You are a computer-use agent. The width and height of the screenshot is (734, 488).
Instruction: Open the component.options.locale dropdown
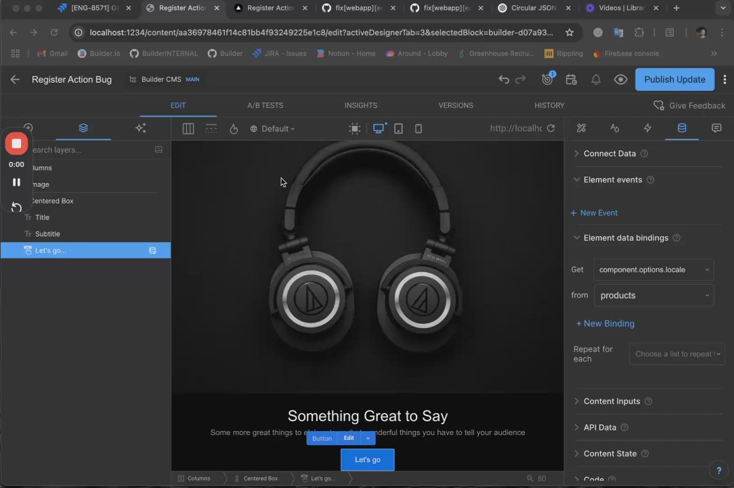(x=653, y=270)
